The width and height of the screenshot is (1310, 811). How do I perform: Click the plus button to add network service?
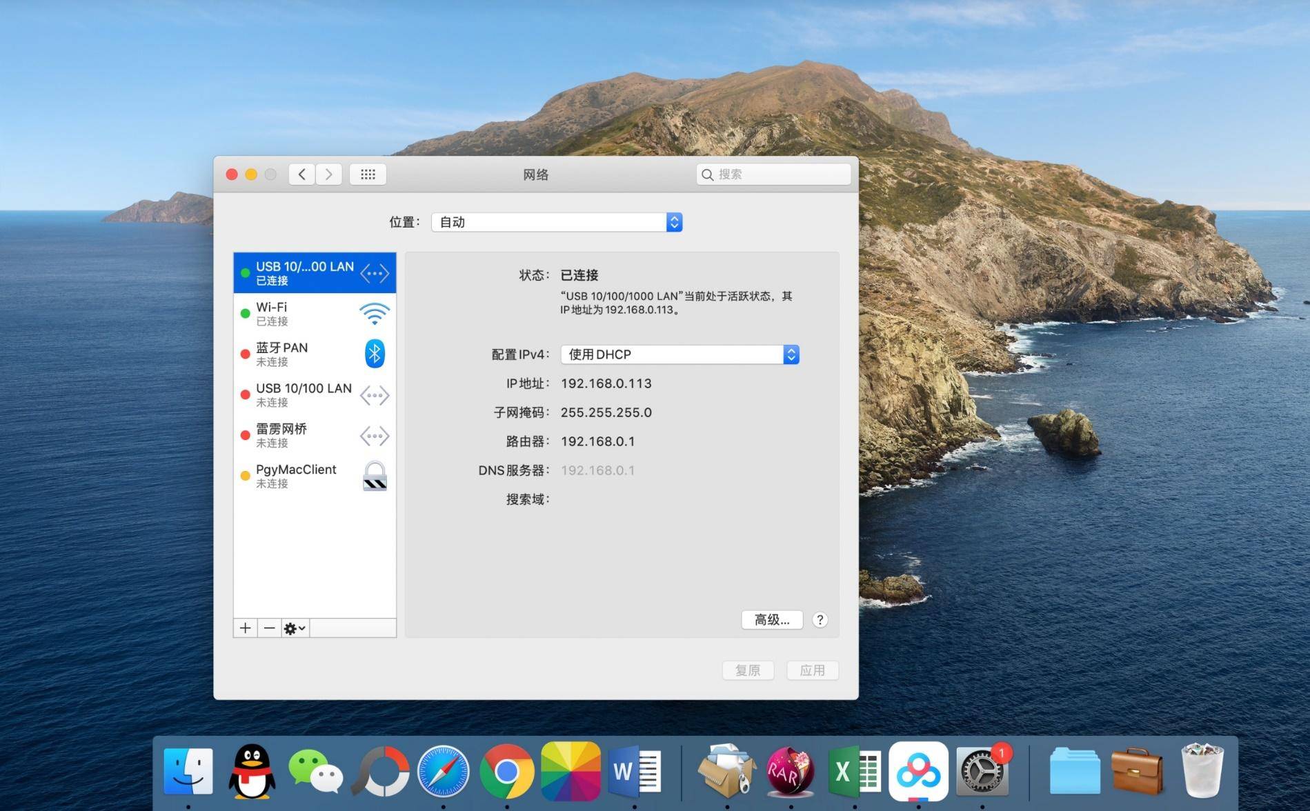pos(245,628)
